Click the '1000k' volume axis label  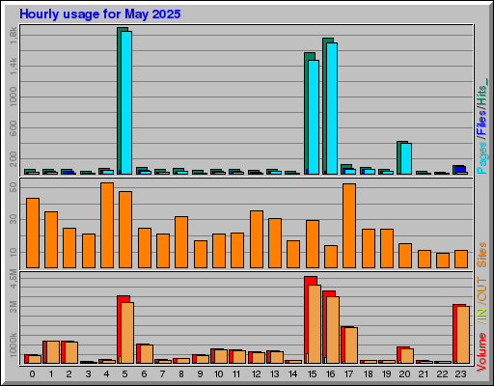14,345
